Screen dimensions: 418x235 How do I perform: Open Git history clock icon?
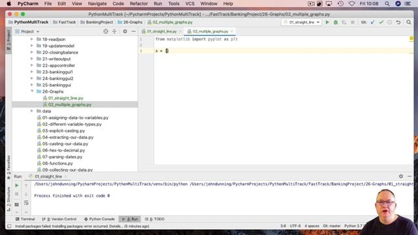(x=390, y=22)
